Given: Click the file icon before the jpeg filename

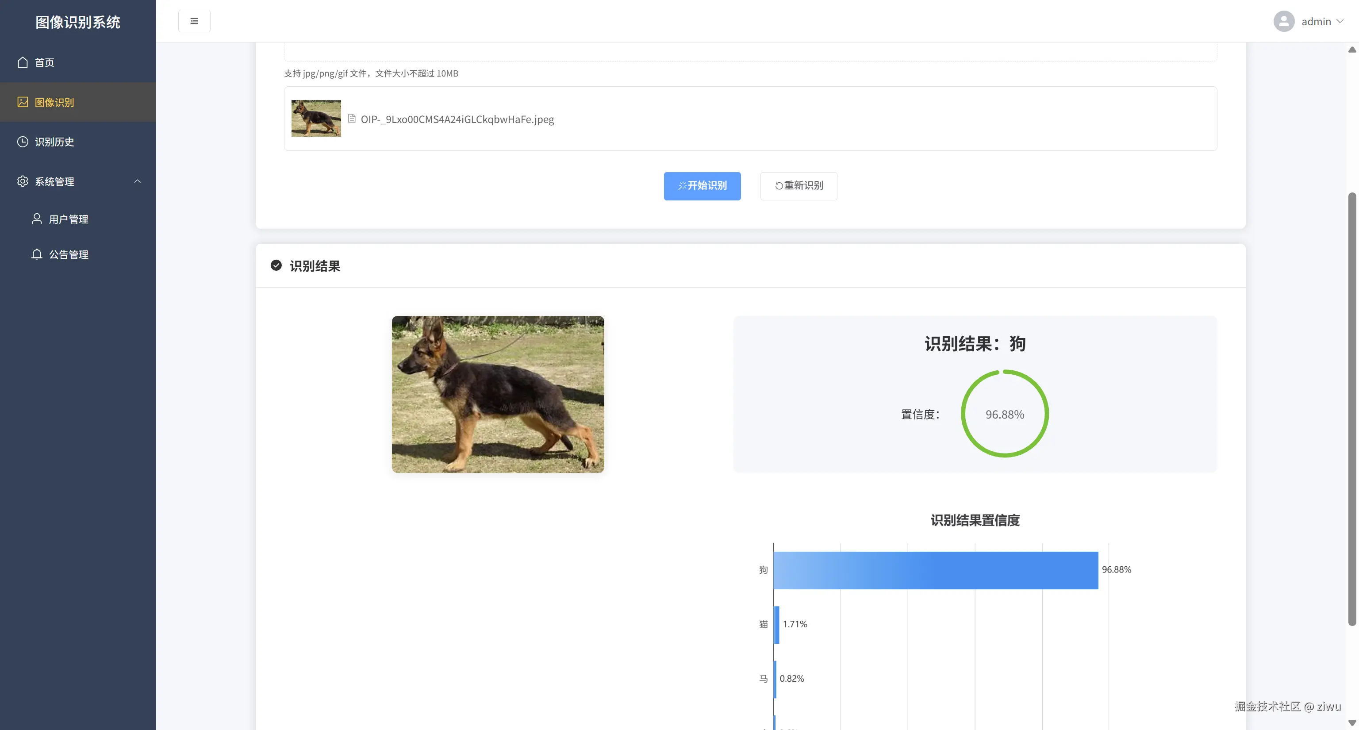Looking at the screenshot, I should 352,119.
